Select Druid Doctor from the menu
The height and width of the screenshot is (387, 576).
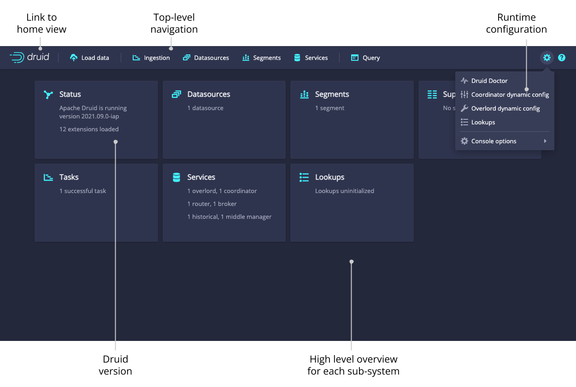click(x=489, y=81)
